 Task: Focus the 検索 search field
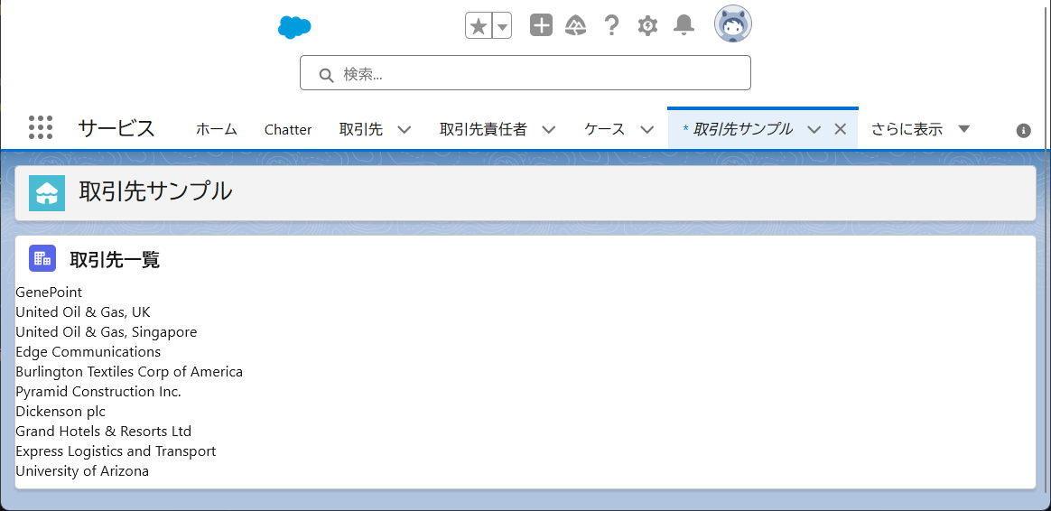(525, 73)
